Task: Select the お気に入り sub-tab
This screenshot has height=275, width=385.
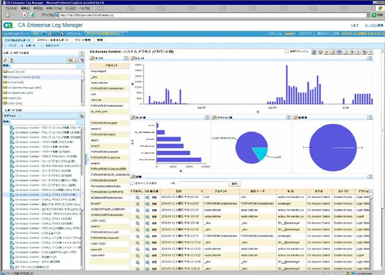Action: (52, 46)
